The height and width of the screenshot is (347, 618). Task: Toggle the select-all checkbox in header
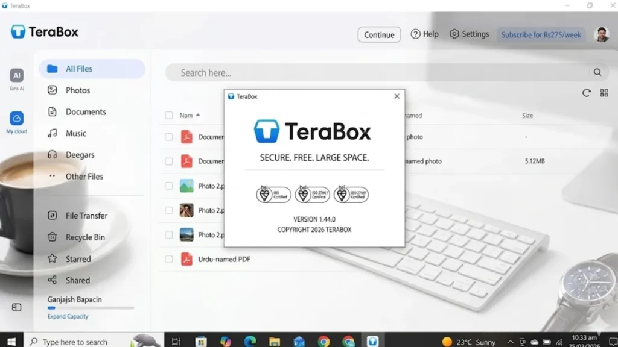click(168, 115)
